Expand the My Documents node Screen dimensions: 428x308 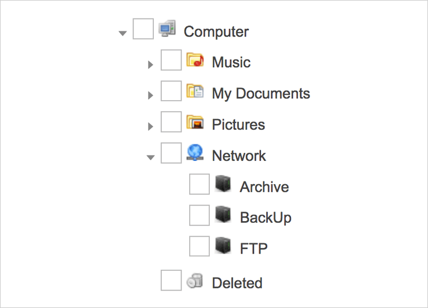150,96
